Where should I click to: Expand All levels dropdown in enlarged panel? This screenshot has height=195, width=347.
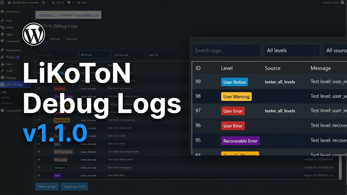pos(292,50)
